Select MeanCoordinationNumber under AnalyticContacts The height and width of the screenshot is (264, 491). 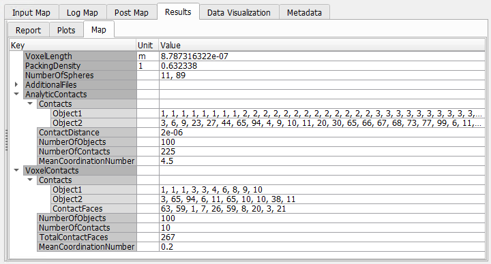pyautogui.click(x=87, y=161)
